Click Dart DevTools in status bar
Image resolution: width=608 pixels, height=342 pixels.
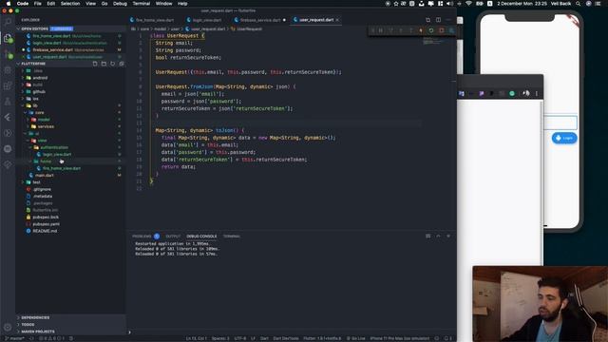pos(286,338)
